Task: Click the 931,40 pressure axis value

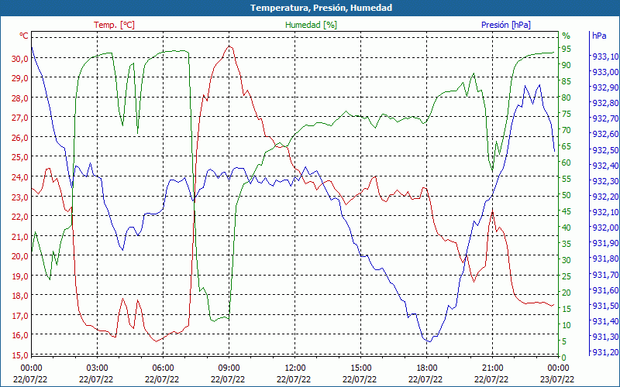Action: (605, 320)
